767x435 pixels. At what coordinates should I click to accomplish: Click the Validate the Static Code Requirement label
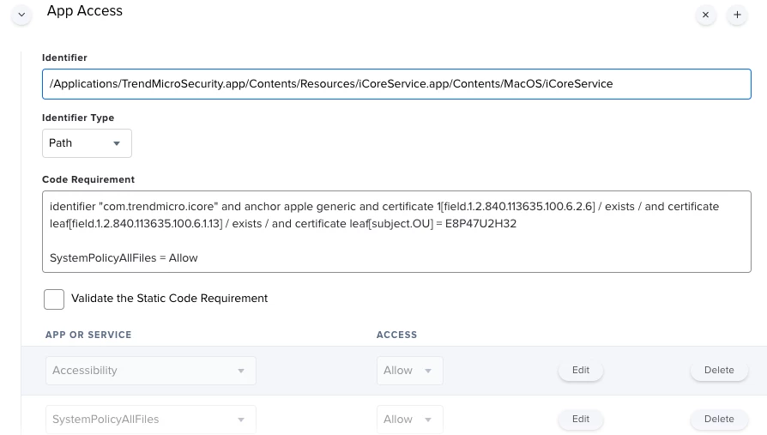coord(169,299)
